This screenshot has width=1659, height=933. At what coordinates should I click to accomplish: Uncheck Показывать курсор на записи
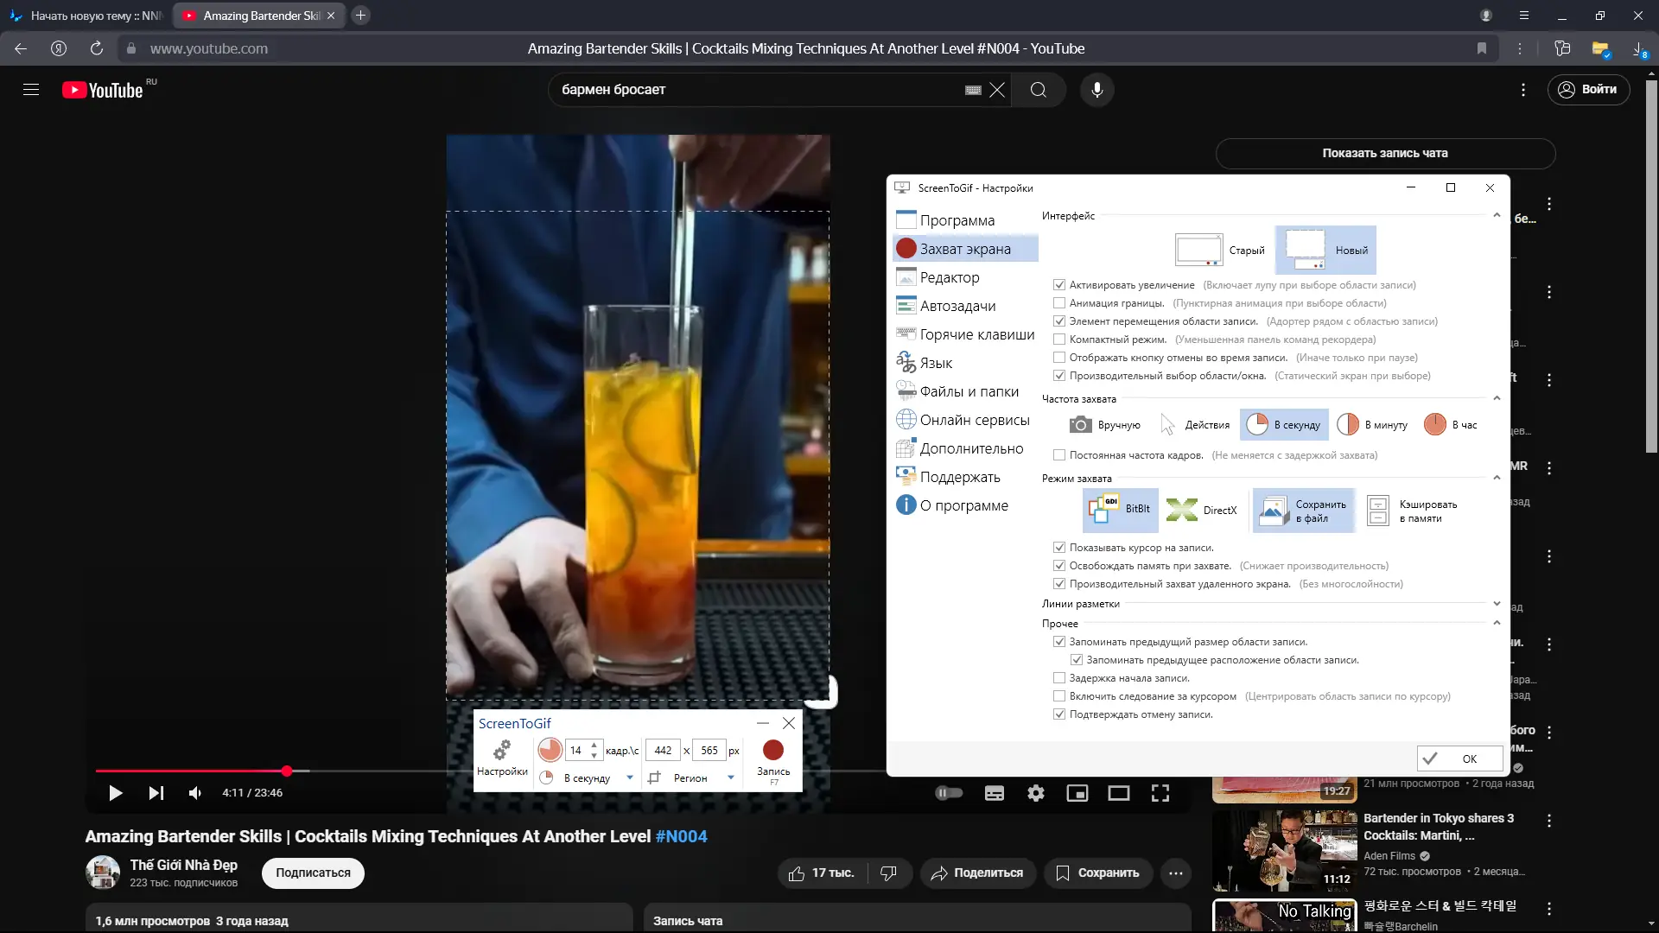(x=1059, y=548)
